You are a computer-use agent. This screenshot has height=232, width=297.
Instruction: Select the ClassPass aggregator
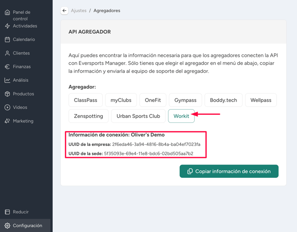(x=86, y=100)
